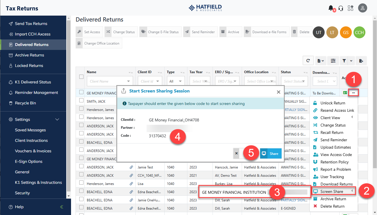Image resolution: width=377 pixels, height=215 pixels.
Task: Choose Screen Share from the context menu
Action: (331, 191)
